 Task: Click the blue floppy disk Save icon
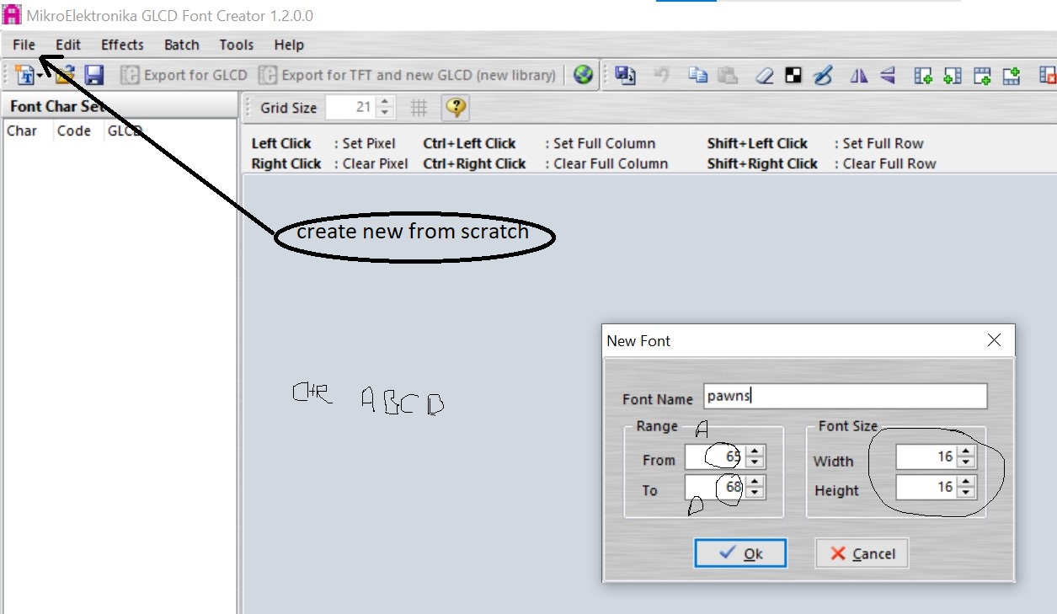point(93,75)
